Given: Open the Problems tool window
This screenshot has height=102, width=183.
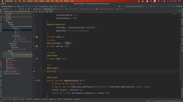Looking at the screenshot, I should tap(29, 99).
